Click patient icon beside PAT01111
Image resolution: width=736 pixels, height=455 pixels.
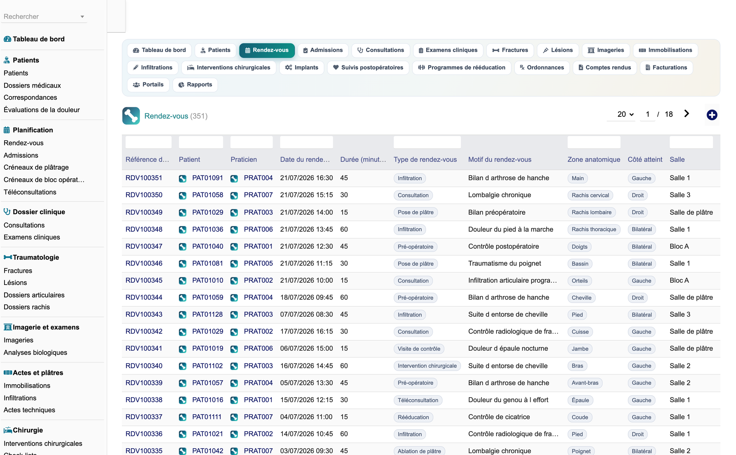coord(183,417)
